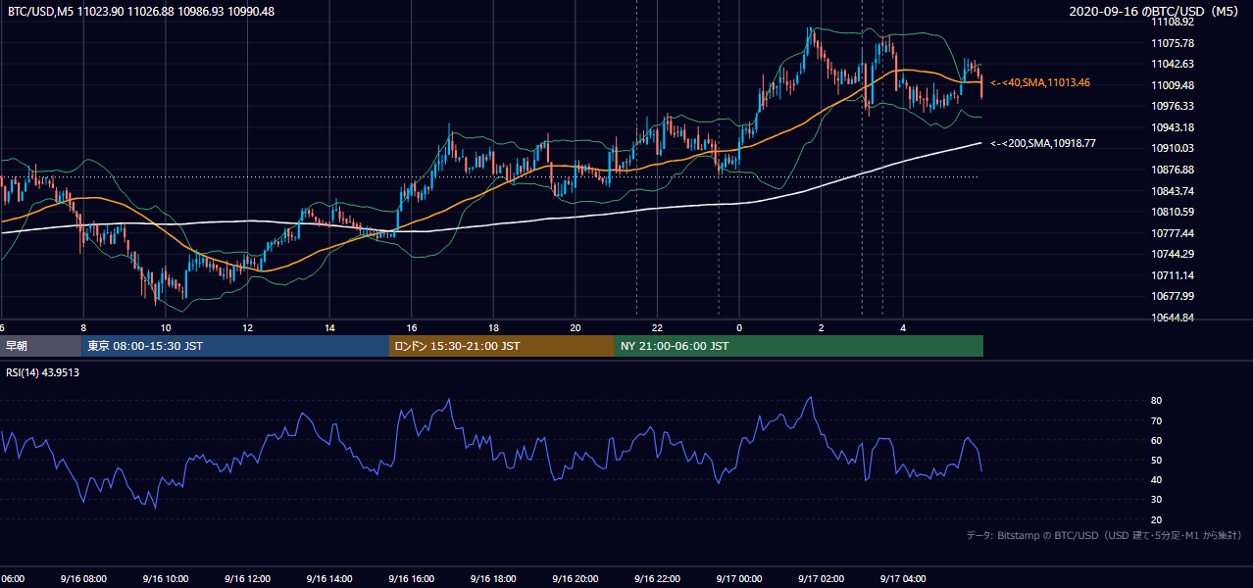The image size is (1253, 588).
Task: Click the 11075.78 price axis value
Action: 1173,43
